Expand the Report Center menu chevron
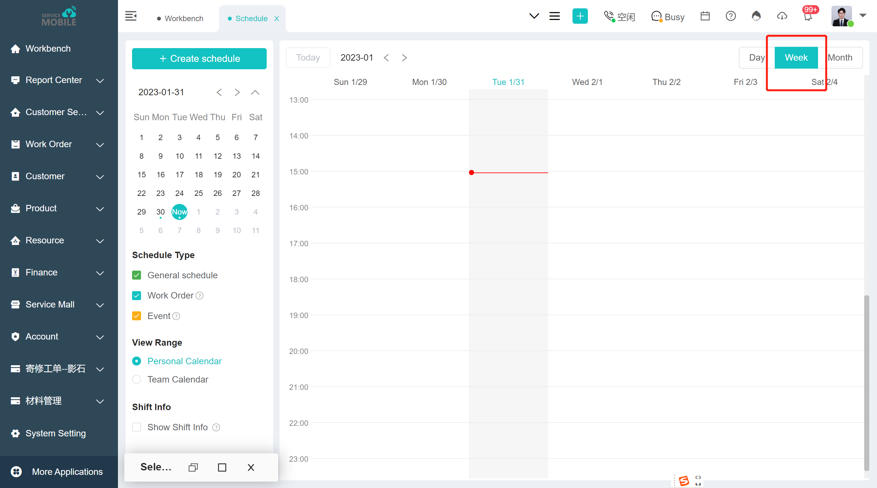Image resolution: width=877 pixels, height=488 pixels. [x=100, y=81]
